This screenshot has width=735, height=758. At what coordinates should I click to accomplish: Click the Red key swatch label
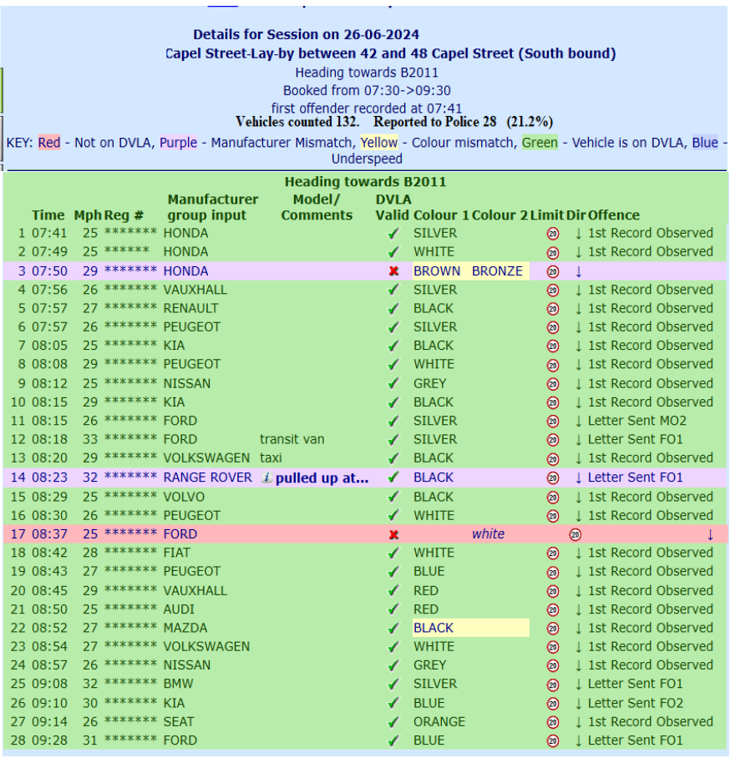click(x=49, y=143)
